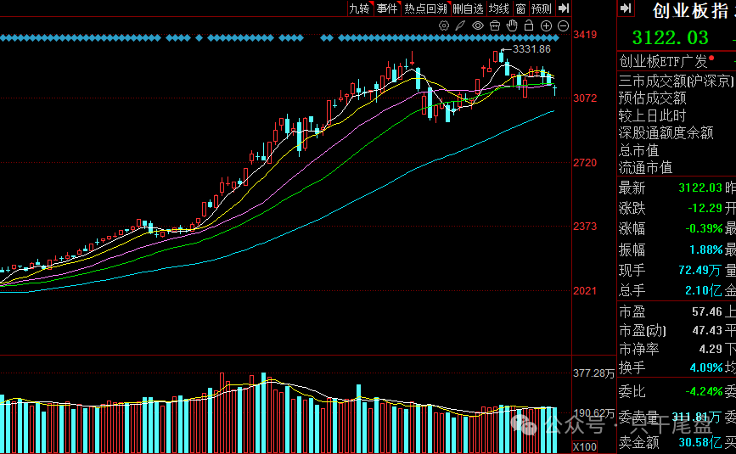Open chart settings gear icon

point(444,25)
